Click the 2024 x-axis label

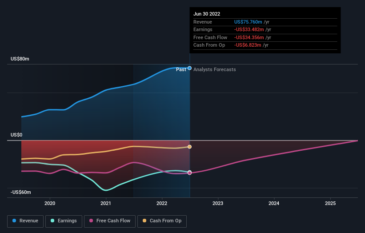[274, 204]
